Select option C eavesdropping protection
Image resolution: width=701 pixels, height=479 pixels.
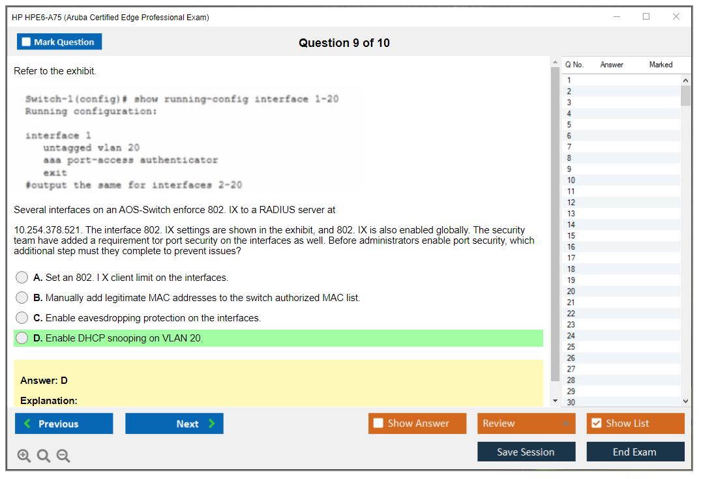tap(22, 318)
